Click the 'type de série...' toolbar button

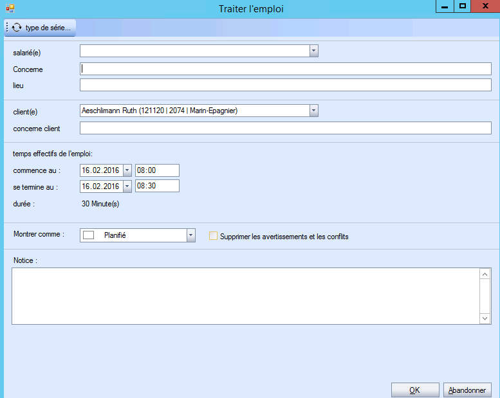click(x=41, y=28)
